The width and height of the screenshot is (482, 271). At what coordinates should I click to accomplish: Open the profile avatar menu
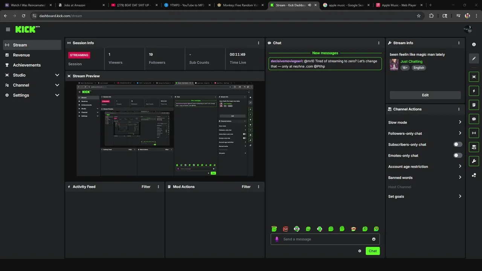(468, 29)
